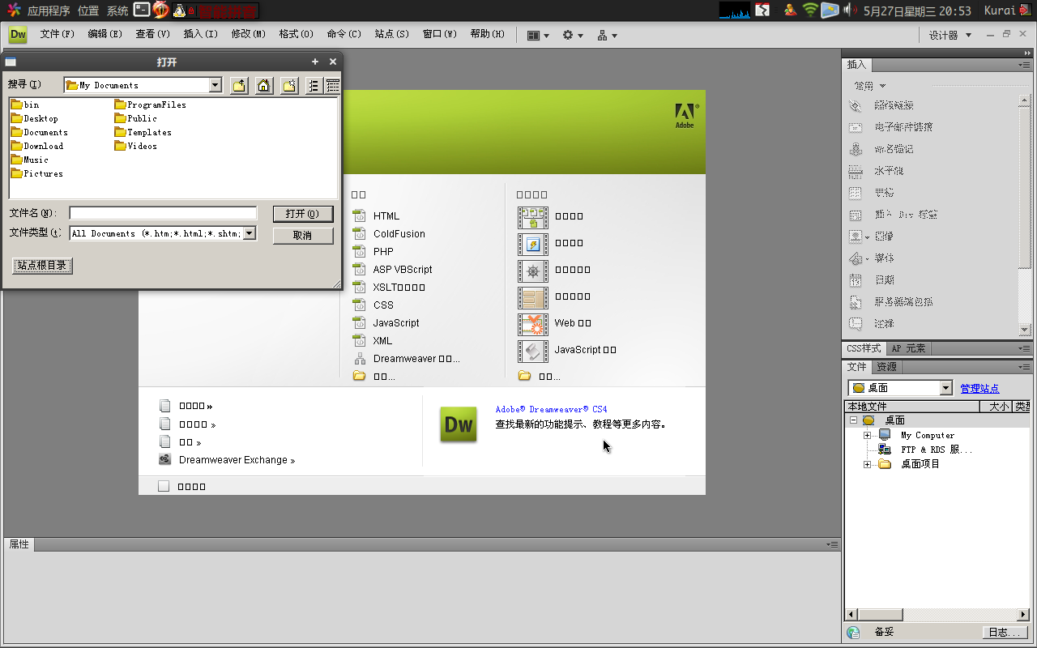1037x648 pixels.
Task: Click the Insert panel vertical scrollbar
Action: pos(1025,215)
